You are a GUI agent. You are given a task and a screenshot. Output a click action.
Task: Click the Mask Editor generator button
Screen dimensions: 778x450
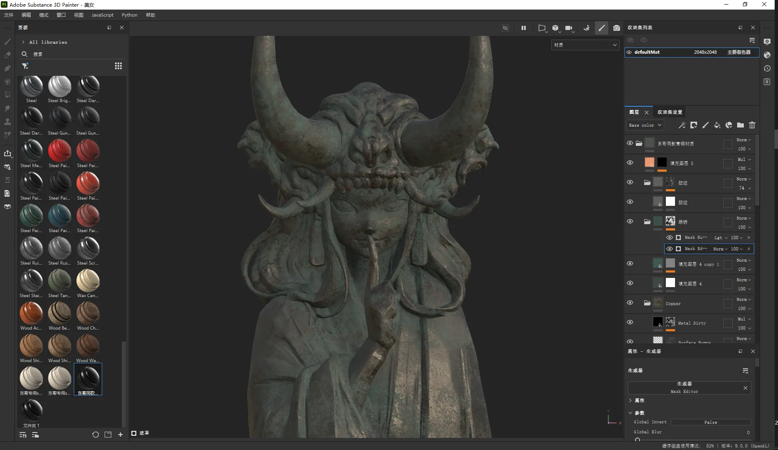pyautogui.click(x=684, y=387)
